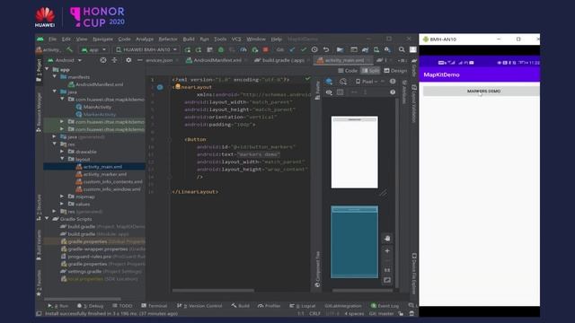Open the Component Tree side strip
This screenshot has height=323, width=575.
[x=317, y=269]
